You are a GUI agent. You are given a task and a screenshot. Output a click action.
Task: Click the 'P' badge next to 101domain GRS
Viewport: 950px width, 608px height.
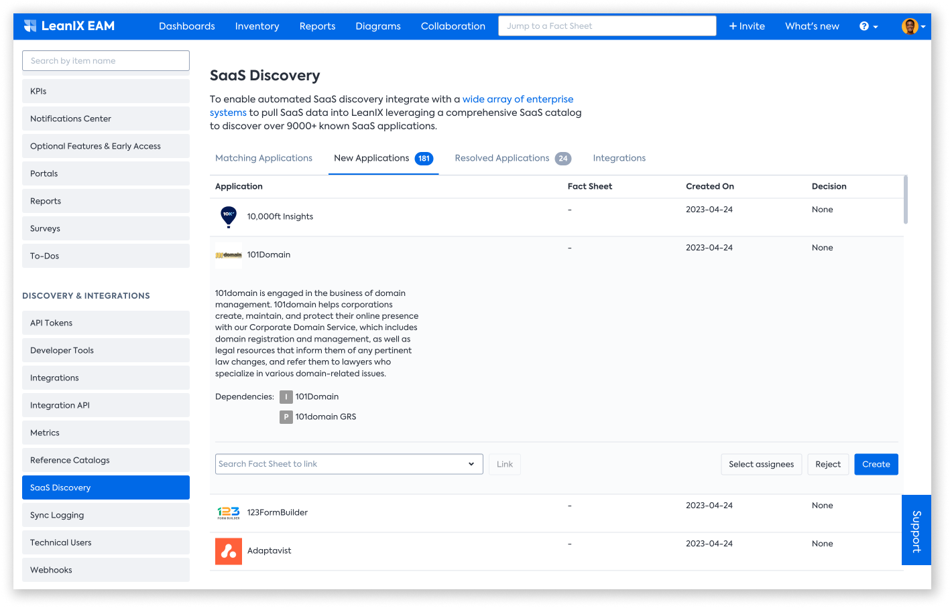point(286,417)
